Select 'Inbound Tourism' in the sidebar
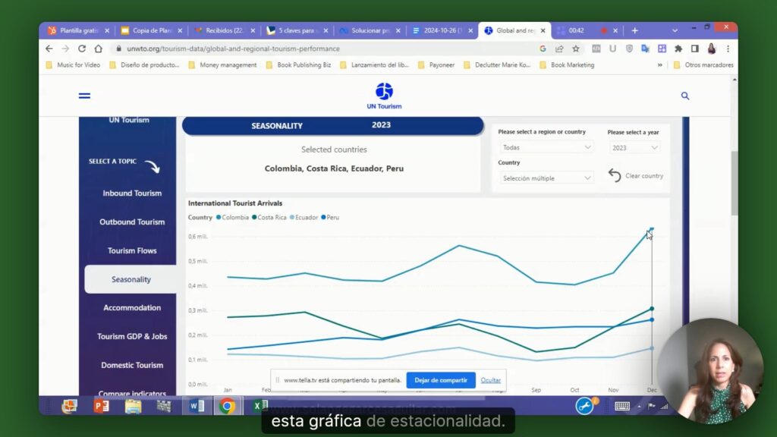 tap(131, 193)
